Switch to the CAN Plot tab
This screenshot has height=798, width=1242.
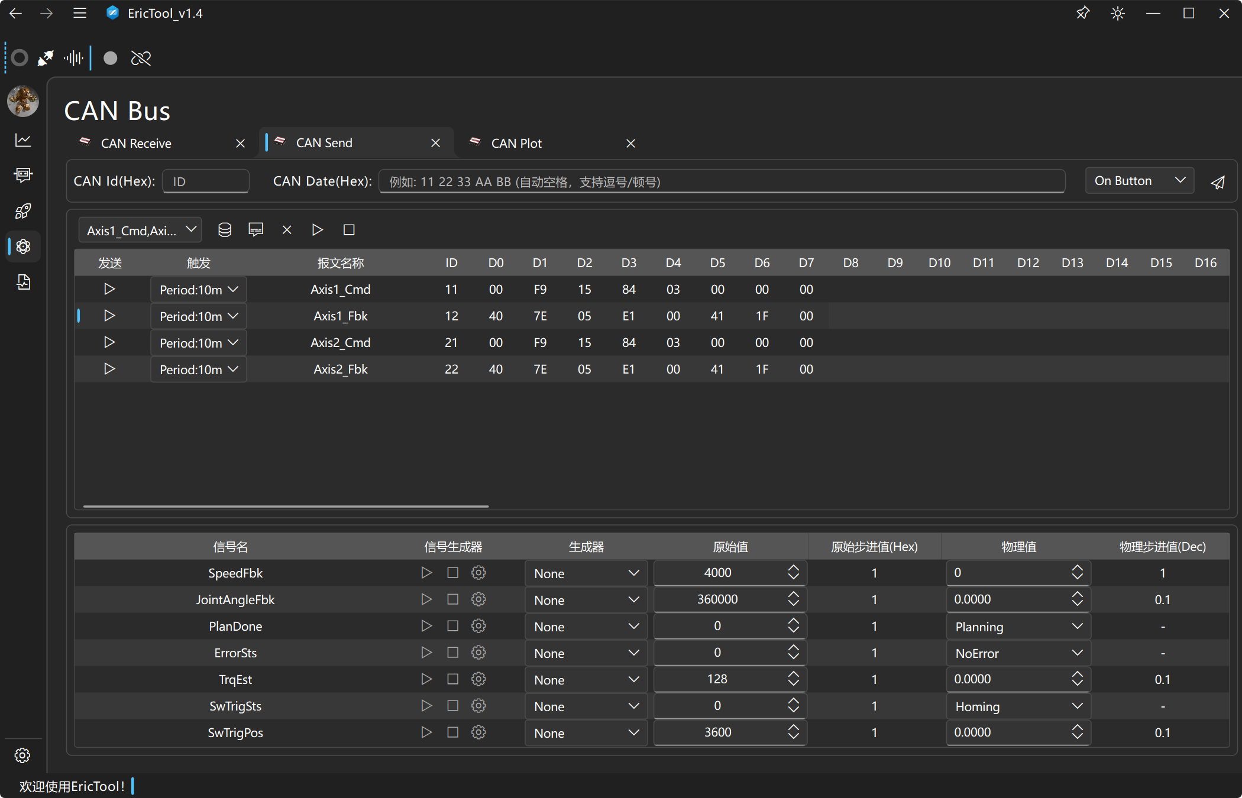click(516, 144)
